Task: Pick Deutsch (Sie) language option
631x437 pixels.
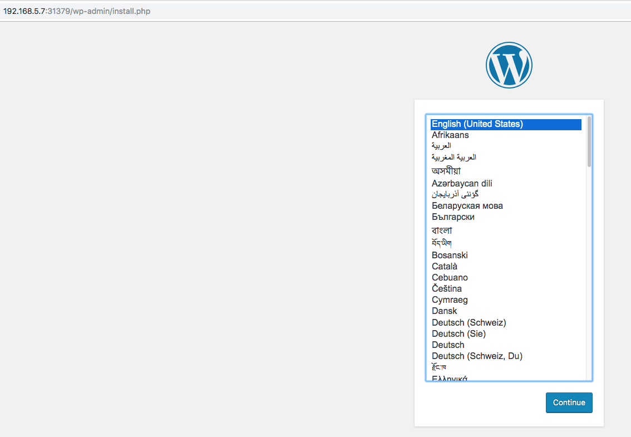Action: (x=506, y=334)
